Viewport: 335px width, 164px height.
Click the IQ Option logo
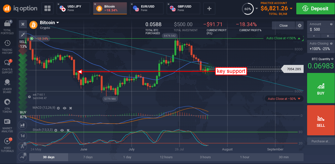click(20, 8)
